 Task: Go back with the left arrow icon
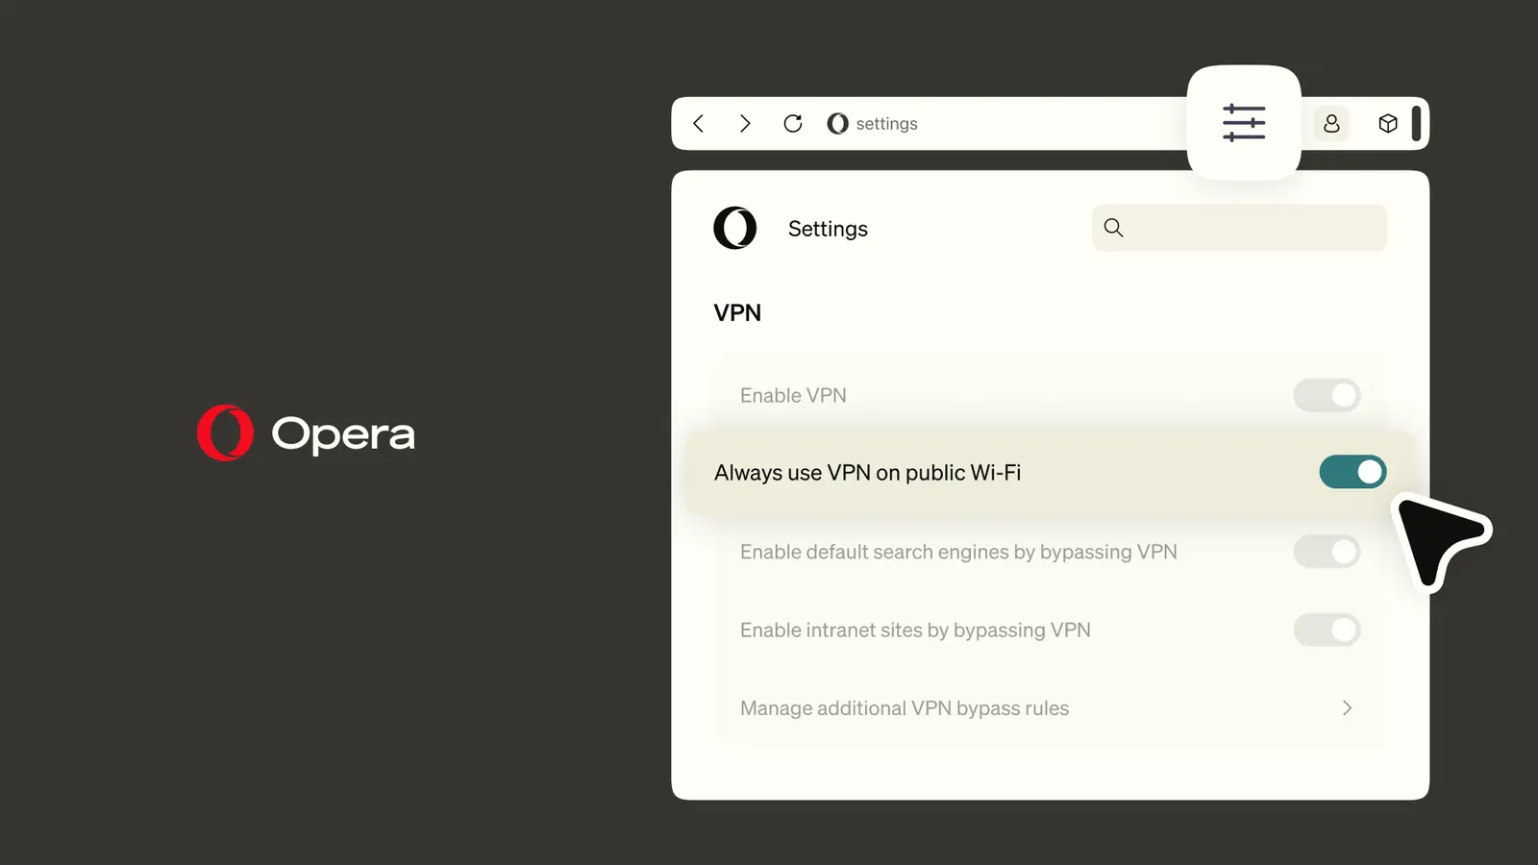coord(699,123)
